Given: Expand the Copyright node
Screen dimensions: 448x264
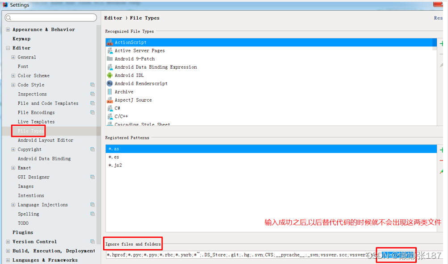Looking at the screenshot, I should (13, 149).
